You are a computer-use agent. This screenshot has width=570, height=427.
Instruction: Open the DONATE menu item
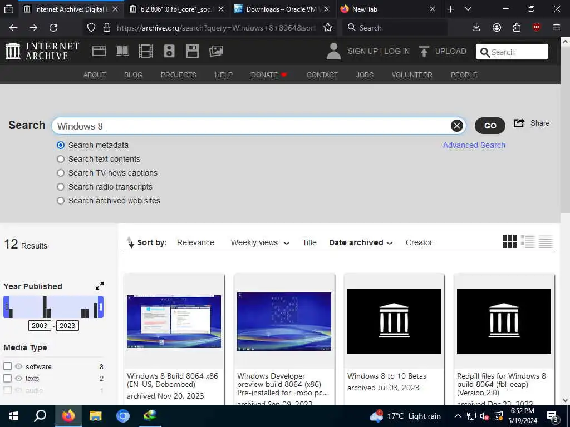click(x=269, y=75)
